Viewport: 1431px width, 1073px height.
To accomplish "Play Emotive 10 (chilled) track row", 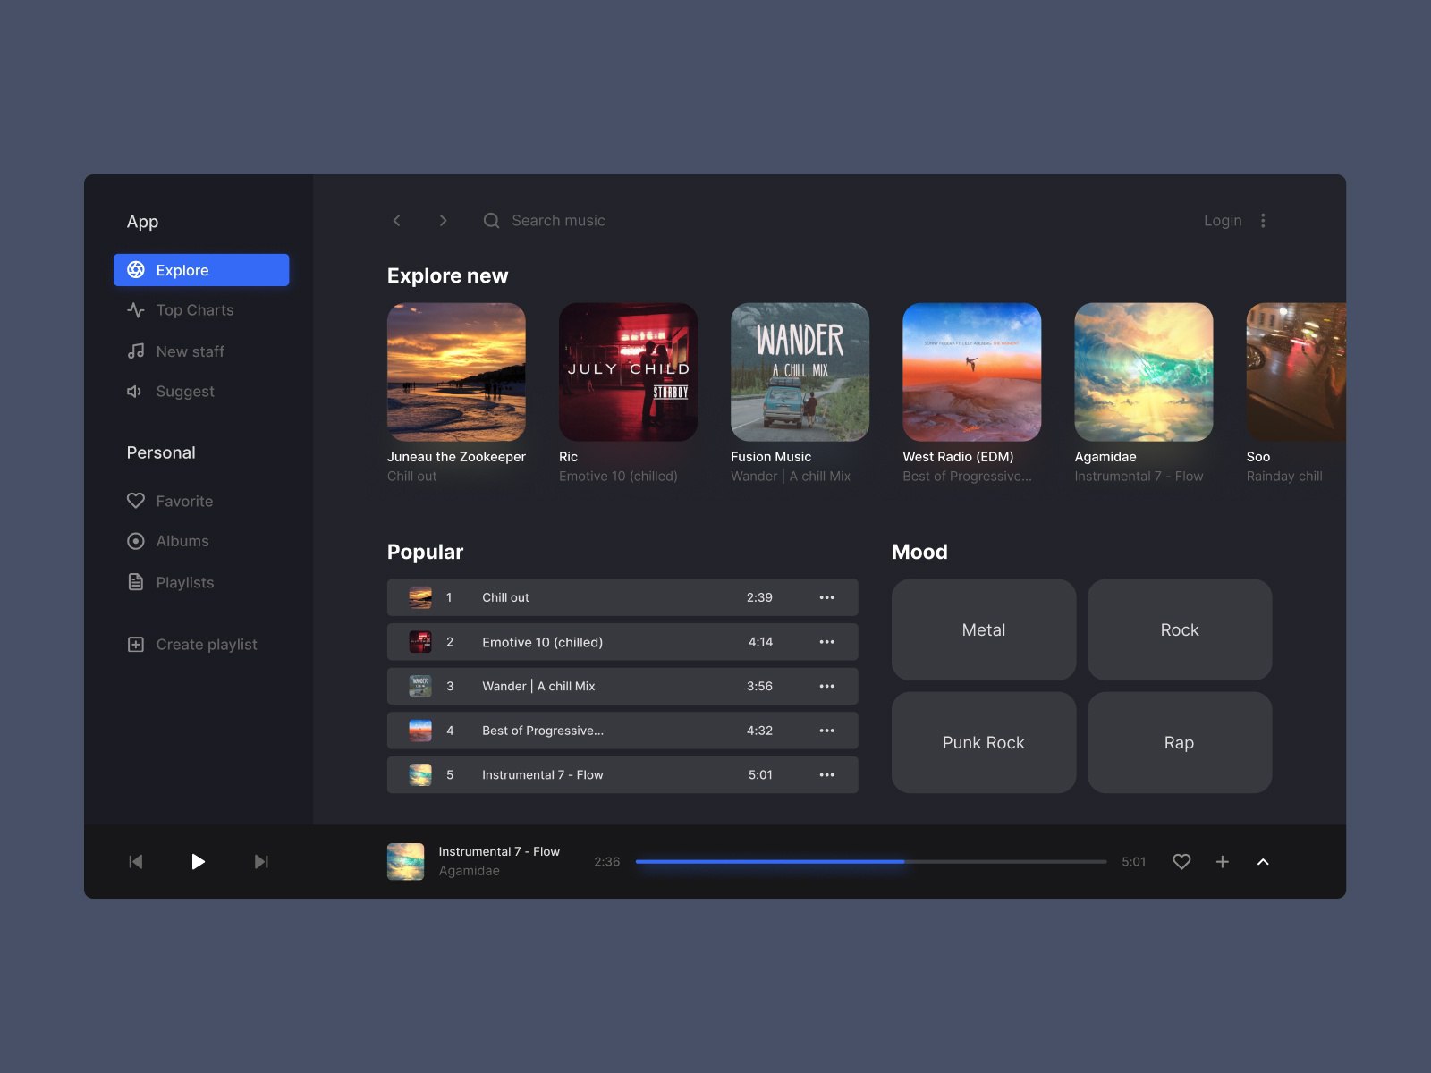I will pos(622,642).
